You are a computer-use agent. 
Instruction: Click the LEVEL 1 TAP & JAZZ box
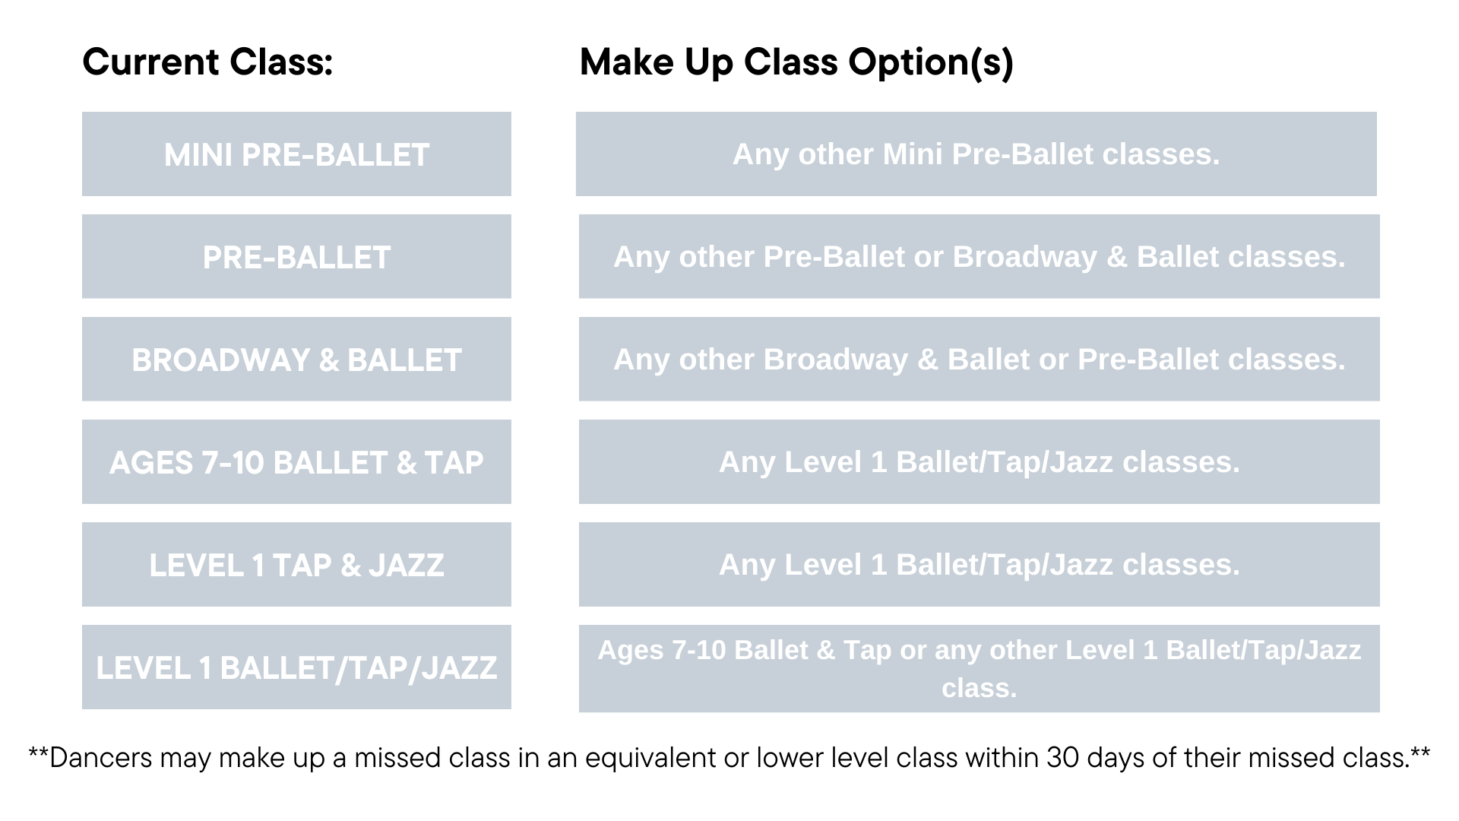[296, 565]
